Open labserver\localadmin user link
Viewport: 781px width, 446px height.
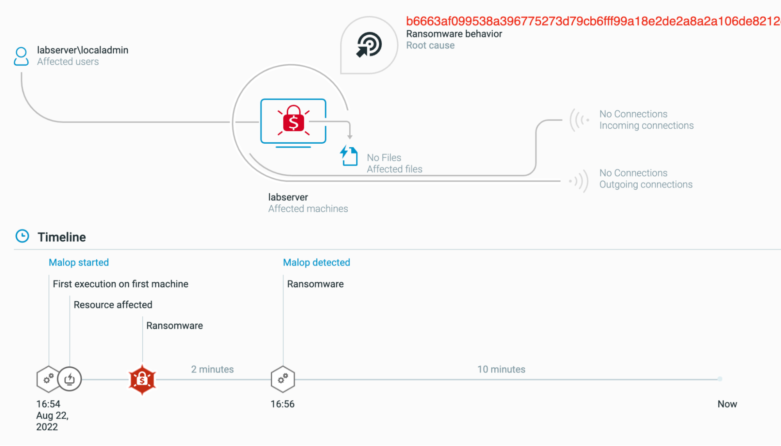point(82,50)
